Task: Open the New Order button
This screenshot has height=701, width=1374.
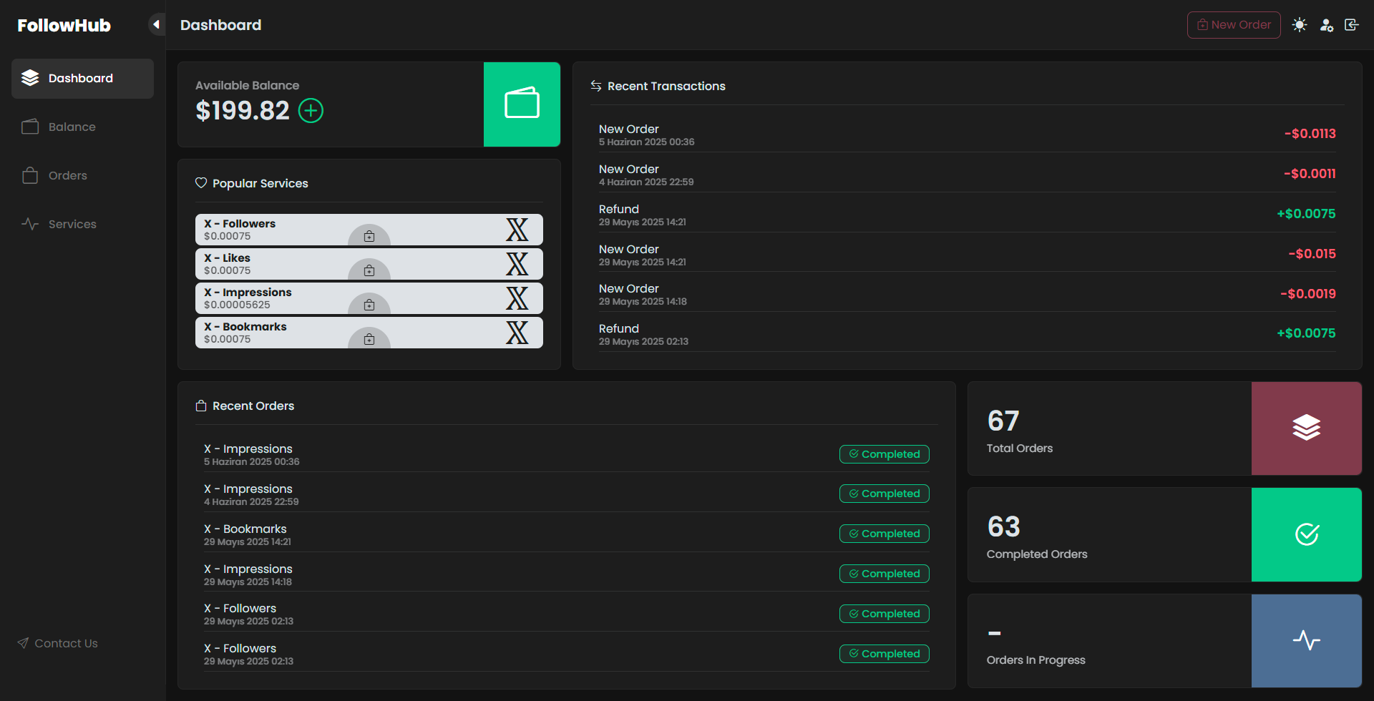Action: click(x=1233, y=24)
